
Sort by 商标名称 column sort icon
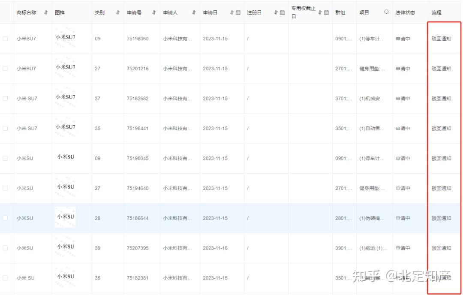pyautogui.click(x=46, y=12)
